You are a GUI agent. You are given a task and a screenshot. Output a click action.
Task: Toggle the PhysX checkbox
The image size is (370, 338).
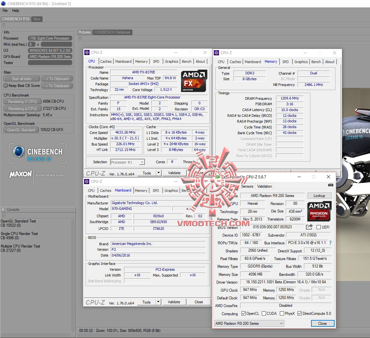coord(282,314)
